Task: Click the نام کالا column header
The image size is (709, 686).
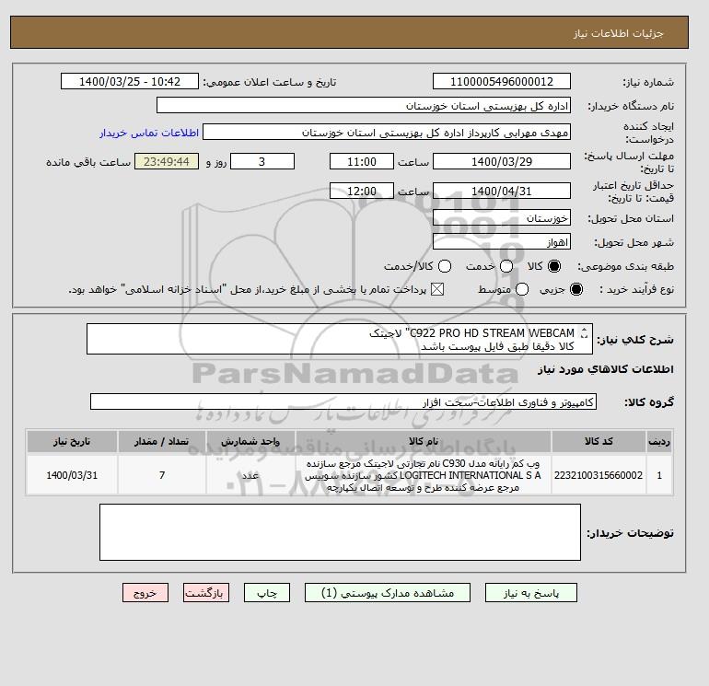Action: (x=424, y=441)
